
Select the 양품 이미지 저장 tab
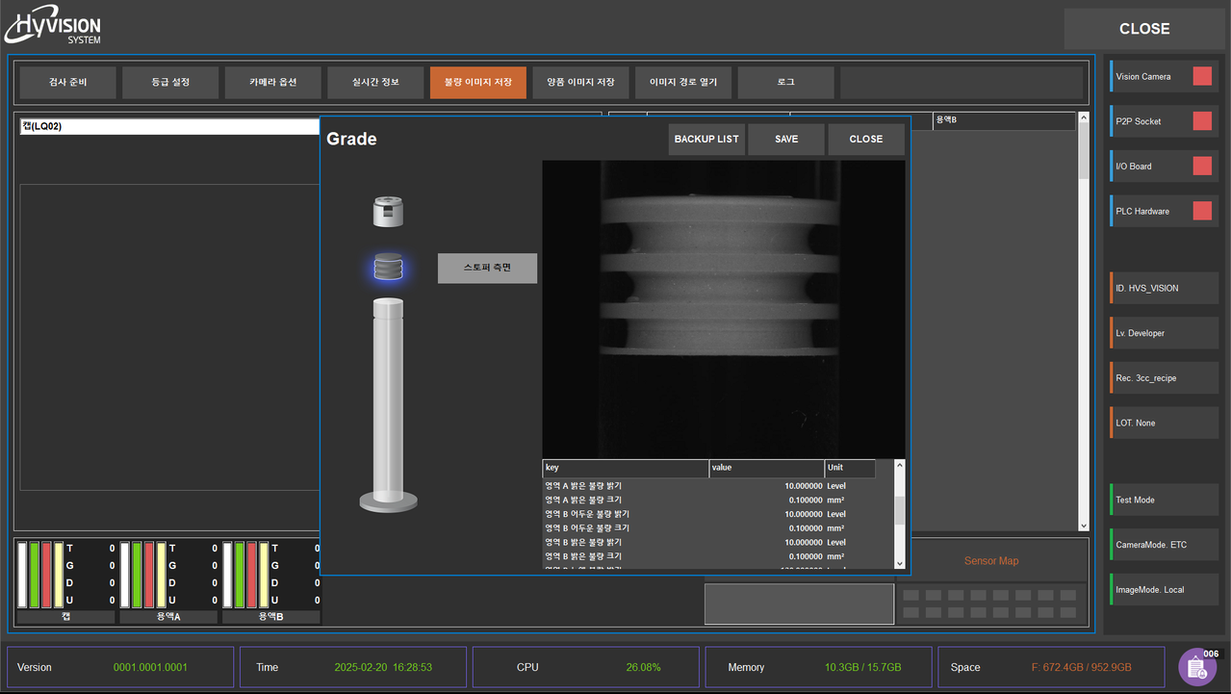(580, 83)
